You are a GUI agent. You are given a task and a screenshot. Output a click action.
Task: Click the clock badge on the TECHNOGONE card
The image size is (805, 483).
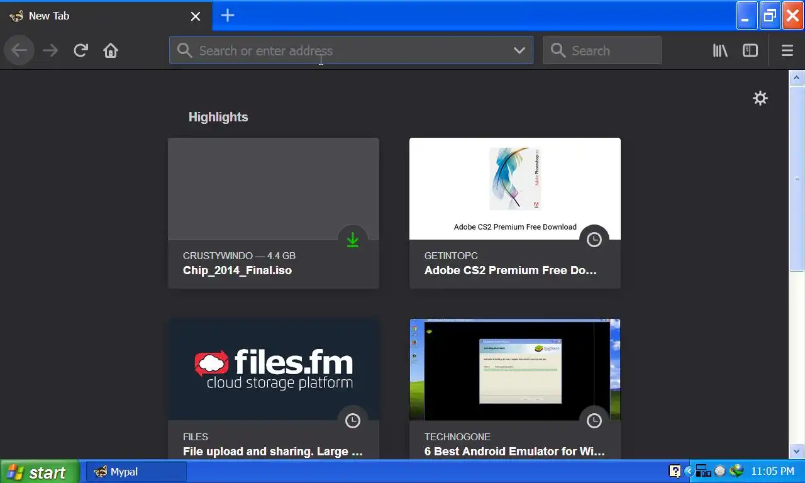[594, 421]
